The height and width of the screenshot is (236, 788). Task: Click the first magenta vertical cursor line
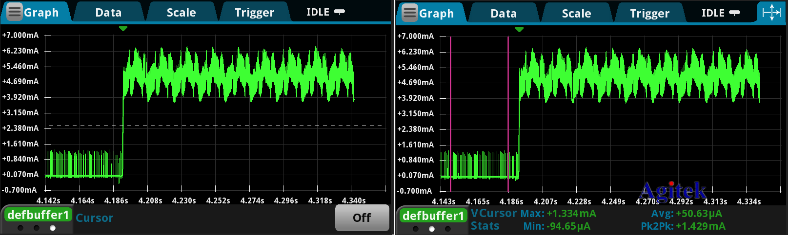pyautogui.click(x=450, y=112)
